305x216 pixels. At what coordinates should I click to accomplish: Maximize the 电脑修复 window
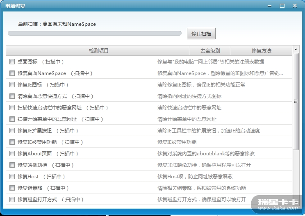pos(282,6)
